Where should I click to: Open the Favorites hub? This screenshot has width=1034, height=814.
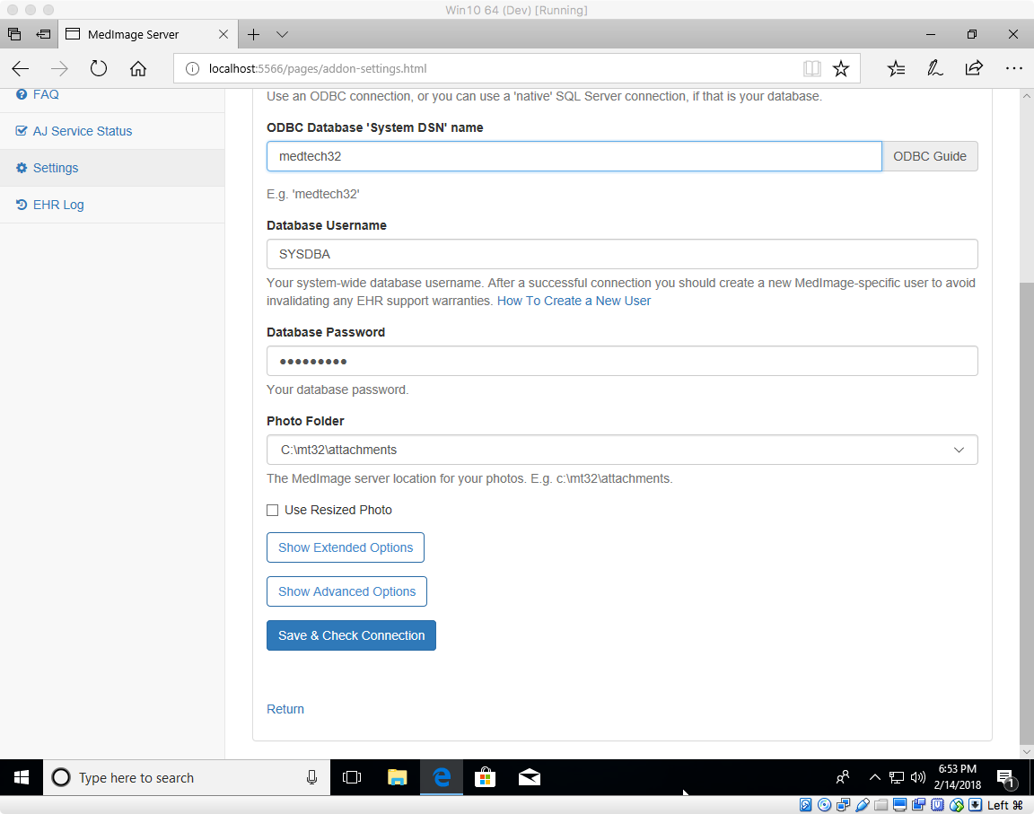click(x=896, y=68)
